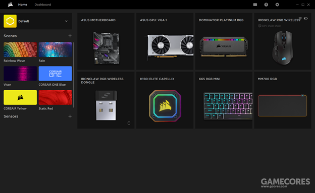Open the H150i Elite Capellix device tile
The width and height of the screenshot is (315, 193).
pos(165,100)
